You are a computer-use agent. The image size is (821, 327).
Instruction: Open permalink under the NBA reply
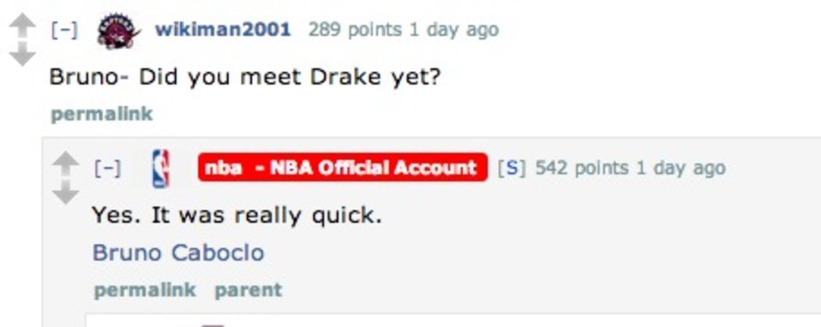pos(145,290)
